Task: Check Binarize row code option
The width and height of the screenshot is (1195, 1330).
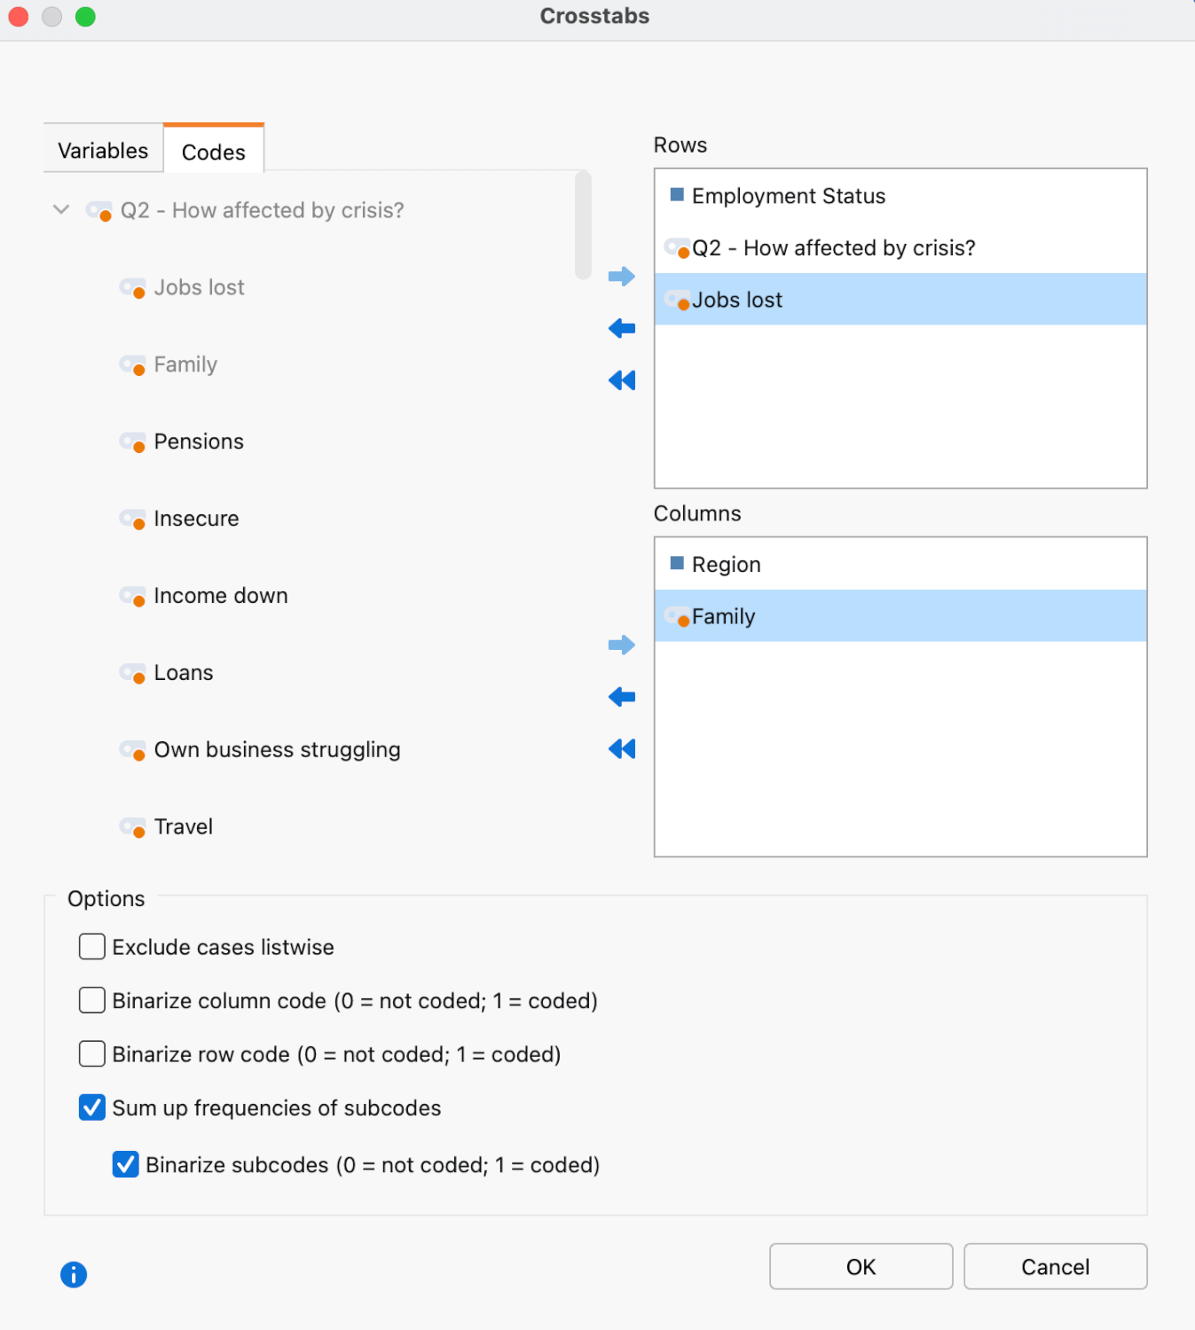Action: pyautogui.click(x=92, y=1054)
